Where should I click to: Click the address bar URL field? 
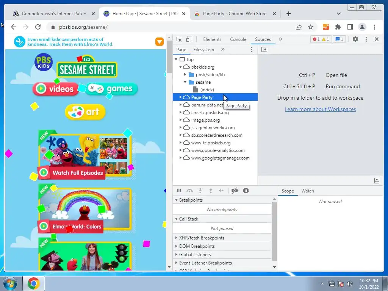(x=171, y=27)
